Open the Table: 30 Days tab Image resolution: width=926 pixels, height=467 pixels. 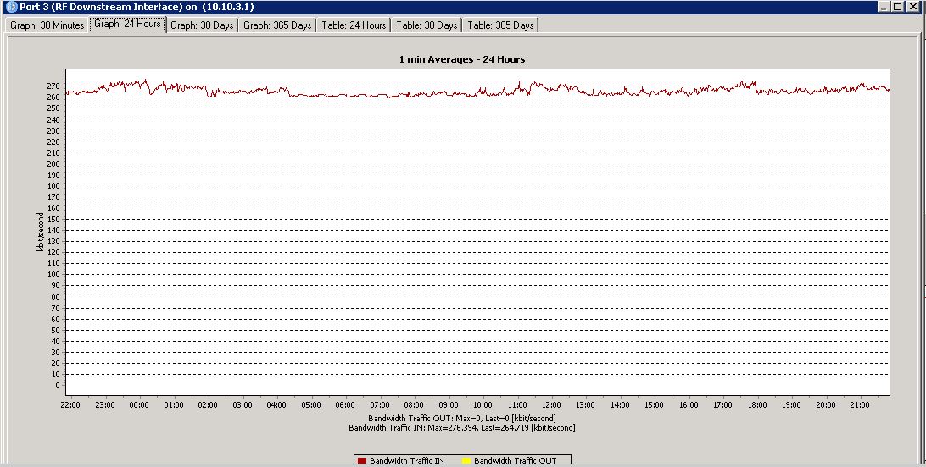coord(427,25)
